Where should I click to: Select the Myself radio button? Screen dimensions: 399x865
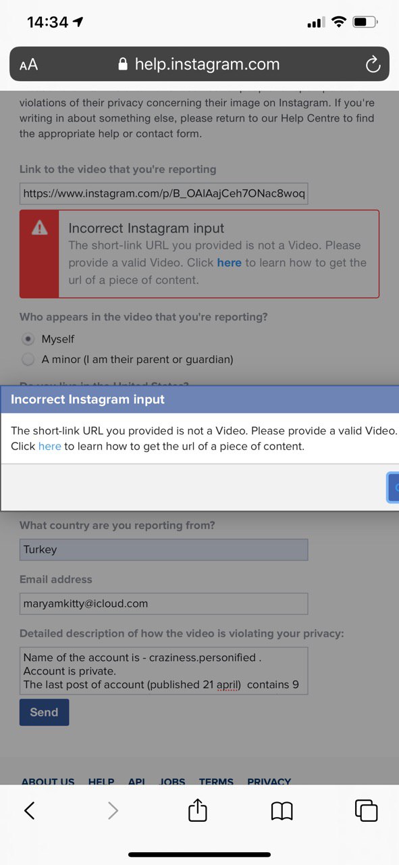(x=28, y=339)
